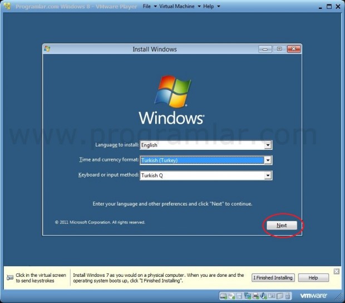This screenshot has height=303, width=345.
Task: Click the keyboard icon beside keystrokes hint
Action: coord(10,278)
